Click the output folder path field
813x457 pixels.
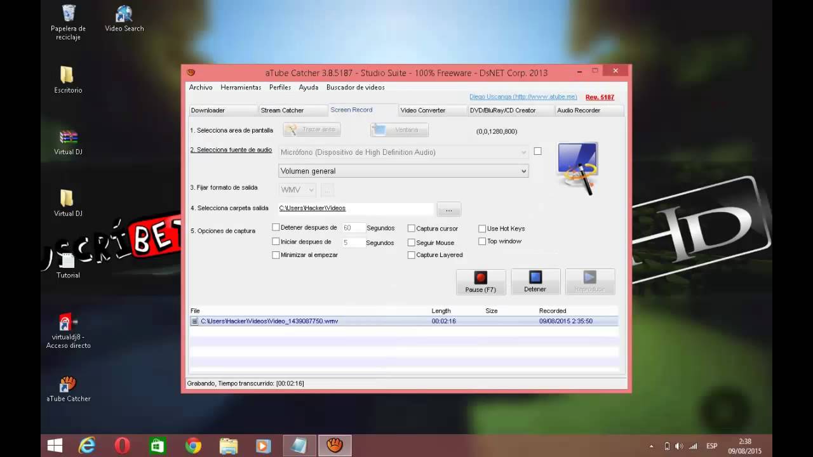tap(356, 208)
